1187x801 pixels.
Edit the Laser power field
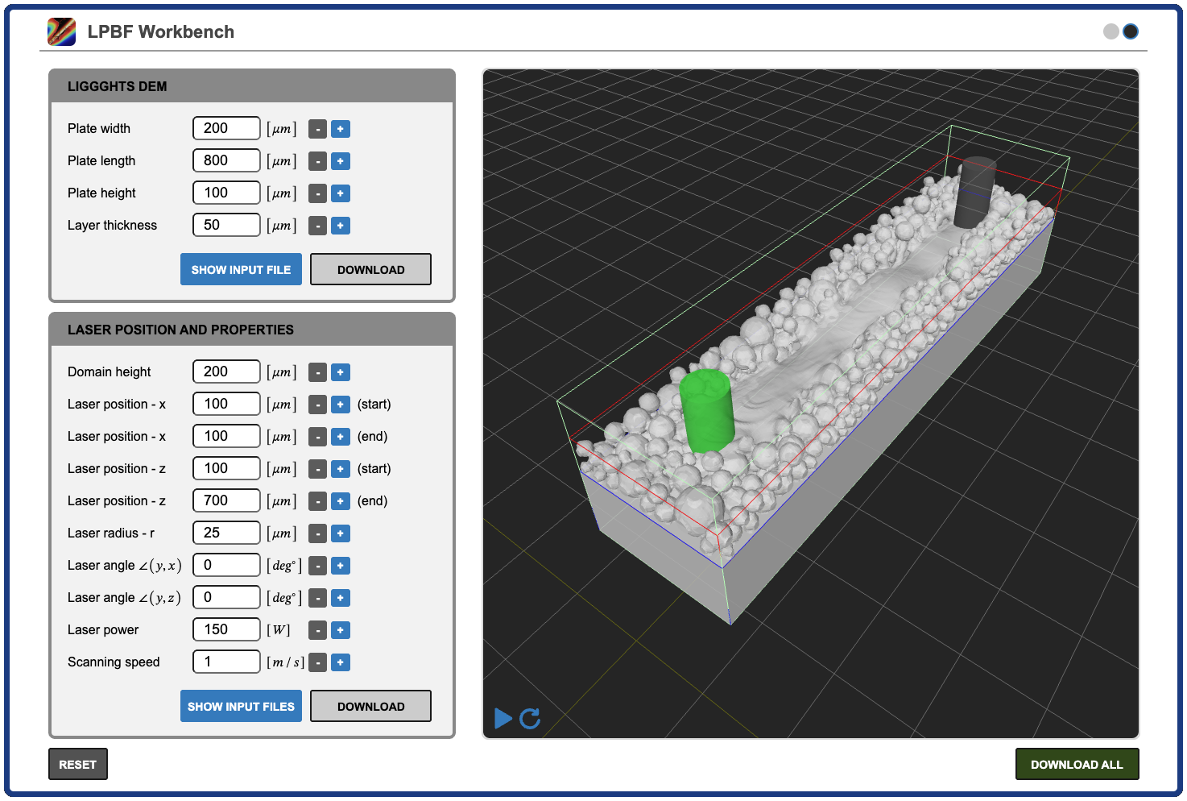click(x=226, y=629)
